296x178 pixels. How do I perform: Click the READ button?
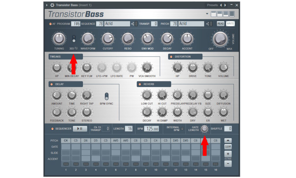tap(221, 24)
